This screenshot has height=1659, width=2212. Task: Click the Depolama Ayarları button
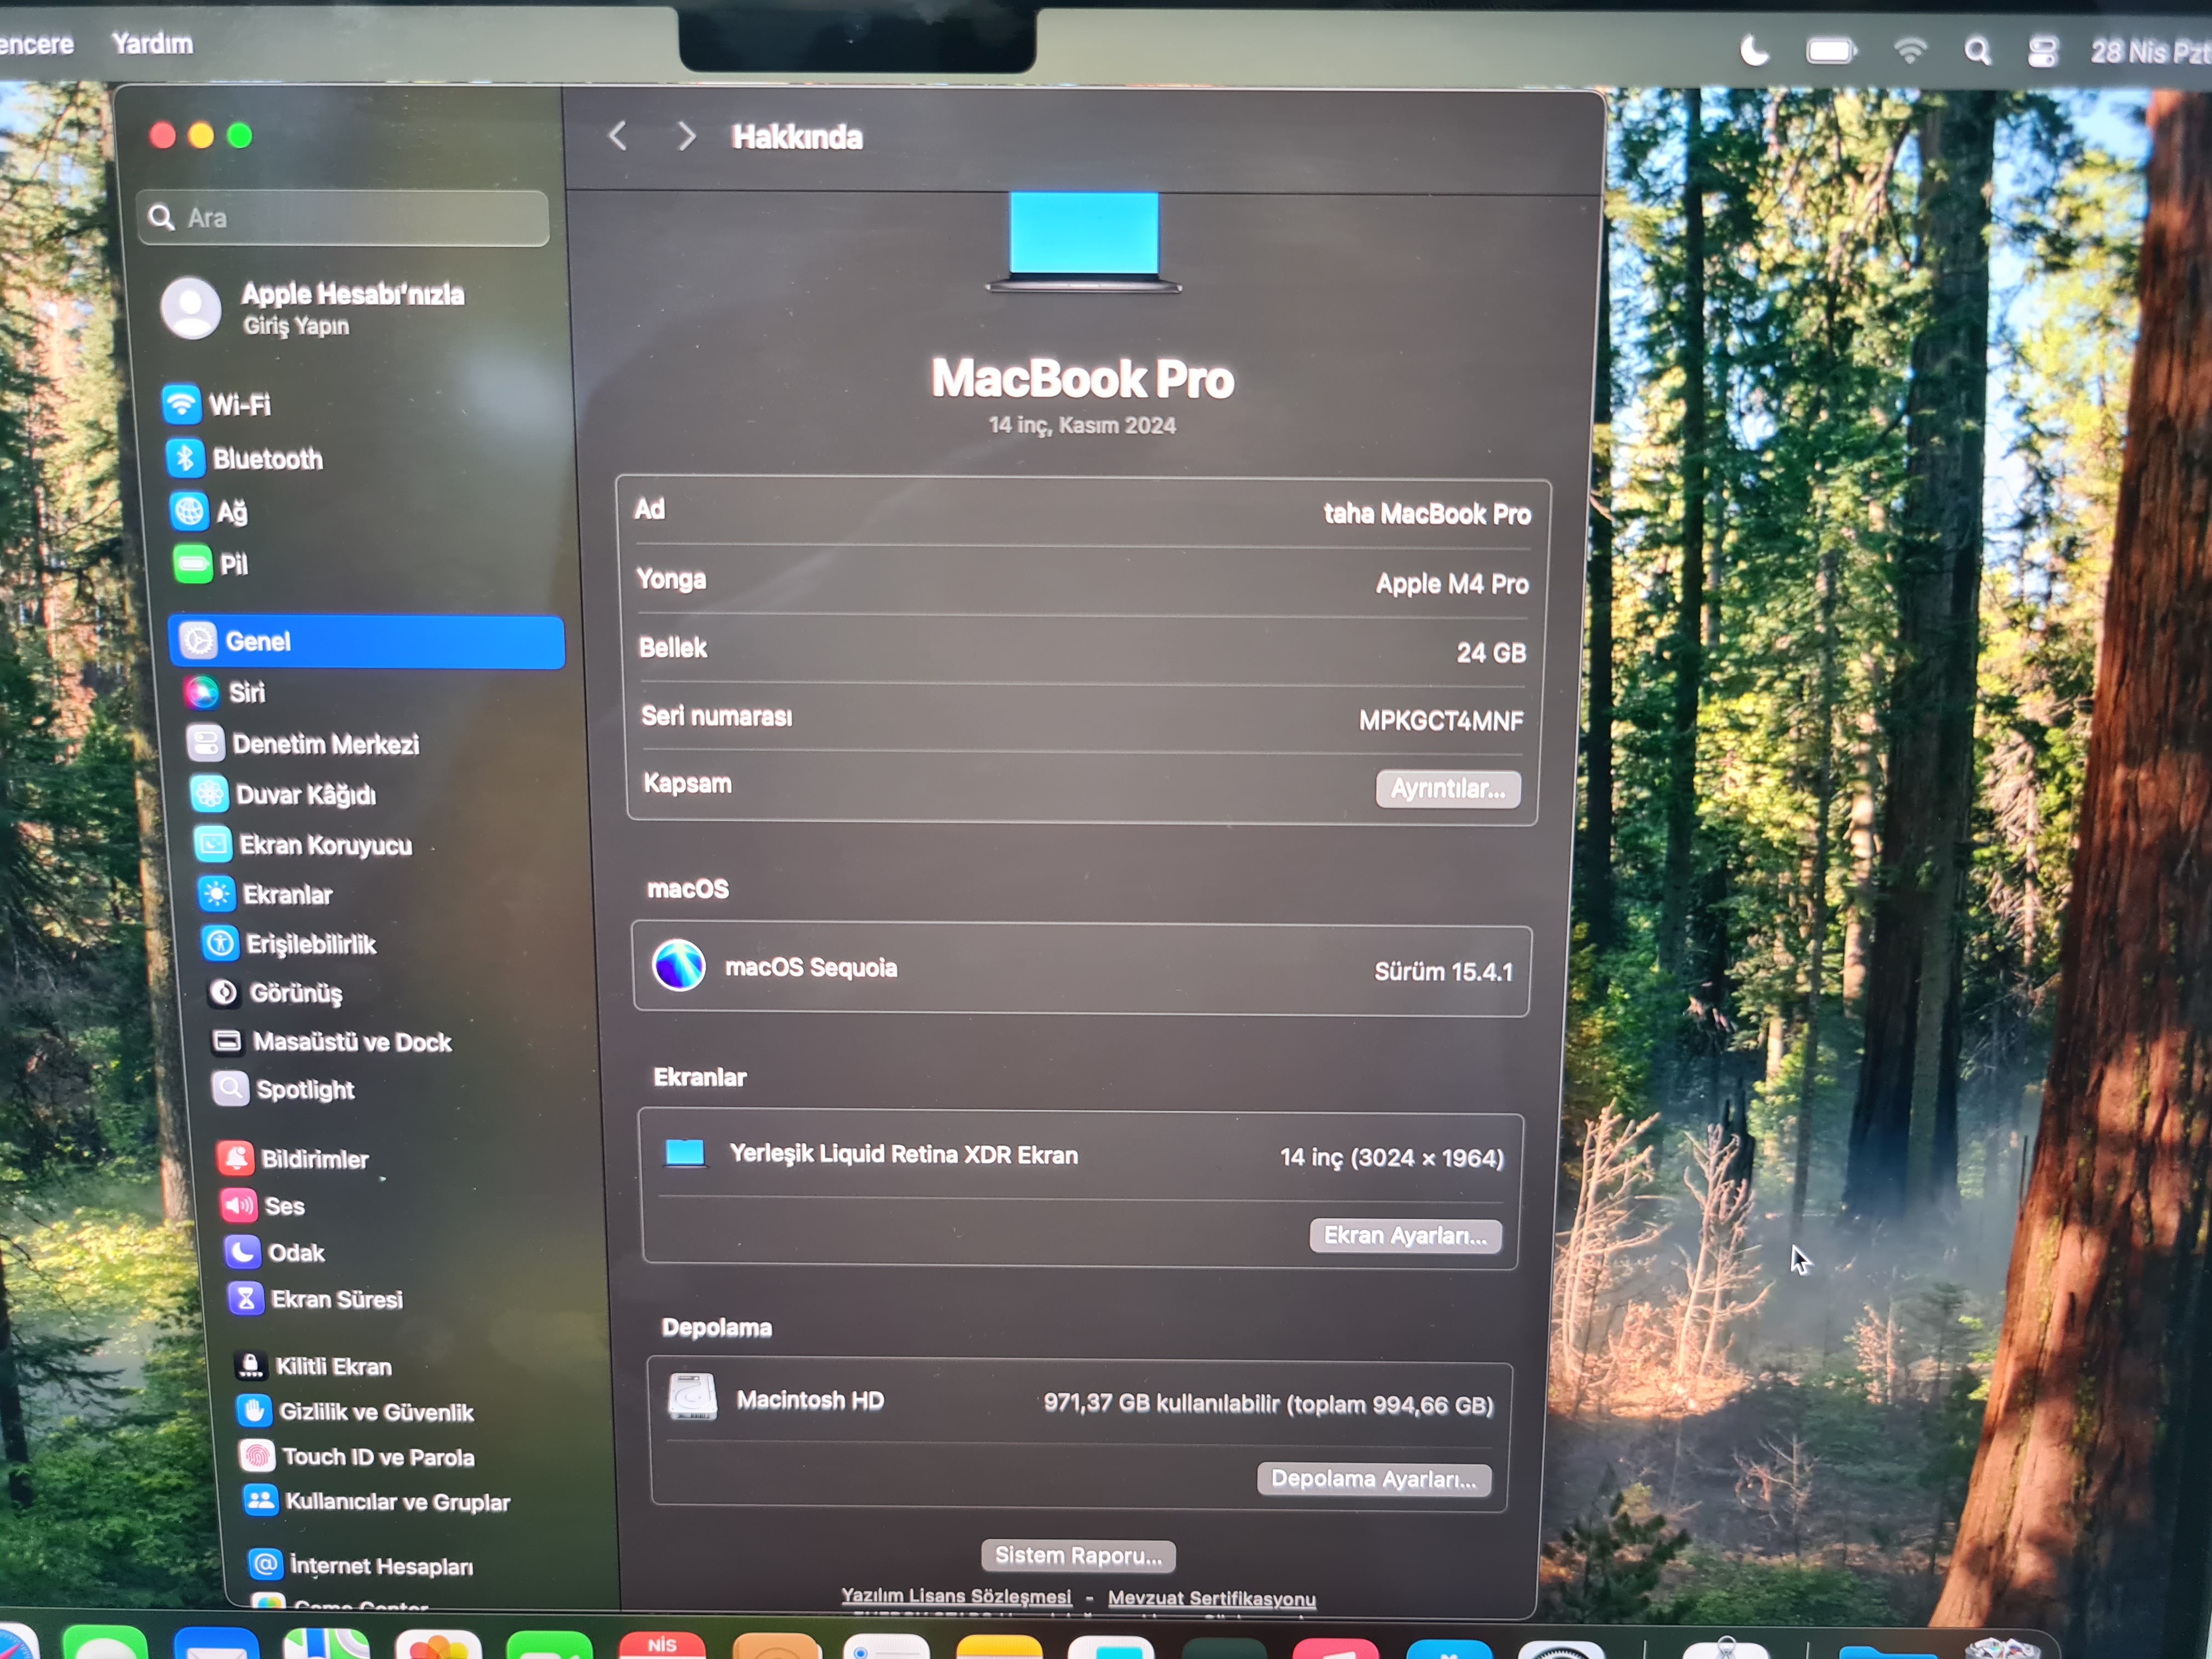point(1373,1478)
